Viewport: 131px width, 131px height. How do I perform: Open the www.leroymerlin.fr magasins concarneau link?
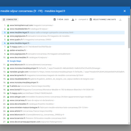pyautogui.click(x=46, y=75)
